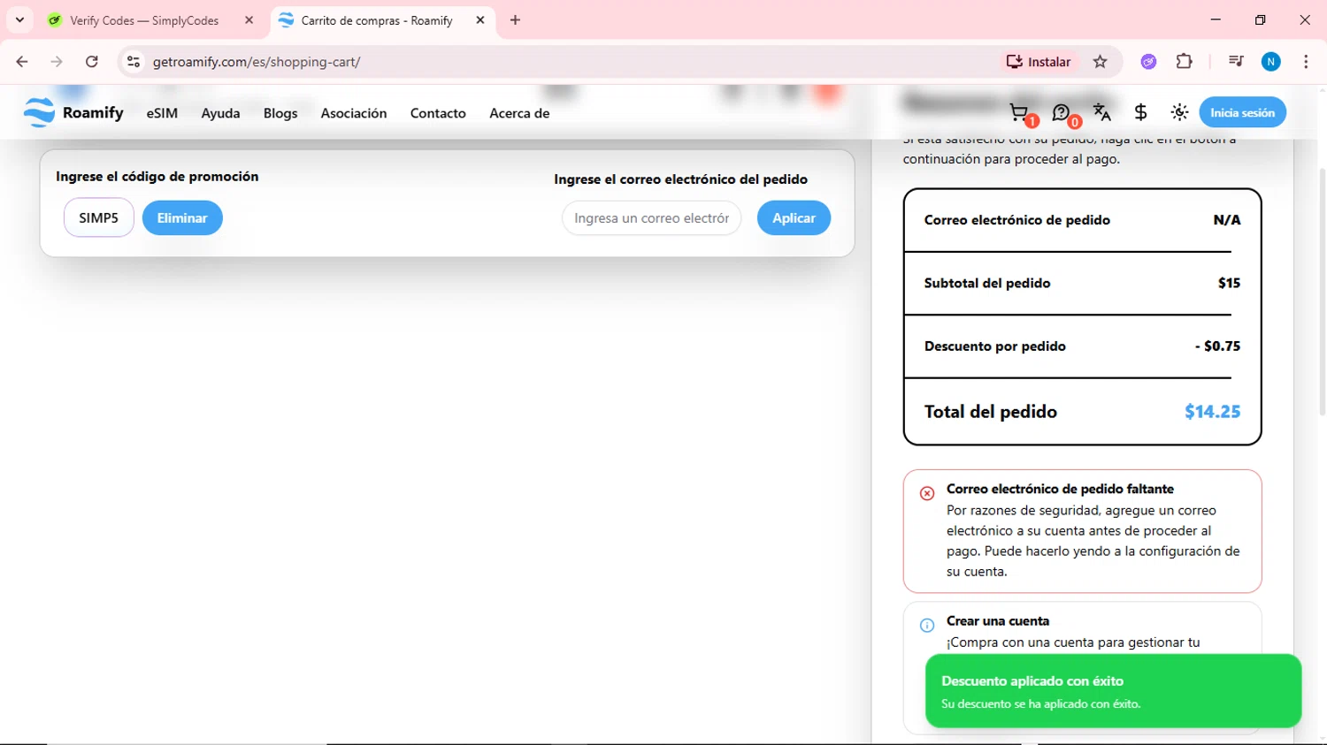Open the browser extensions puzzle icon
Viewport: 1327px width, 745px height.
click(1184, 61)
